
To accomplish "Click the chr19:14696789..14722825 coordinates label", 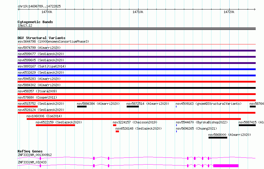I will click(39, 6).
